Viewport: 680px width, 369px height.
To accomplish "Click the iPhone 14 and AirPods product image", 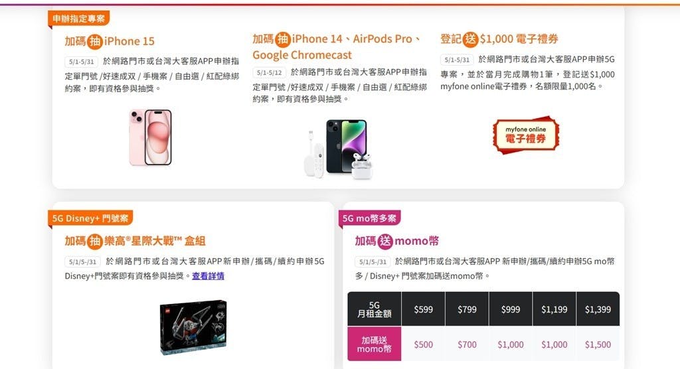I will pyautogui.click(x=338, y=149).
